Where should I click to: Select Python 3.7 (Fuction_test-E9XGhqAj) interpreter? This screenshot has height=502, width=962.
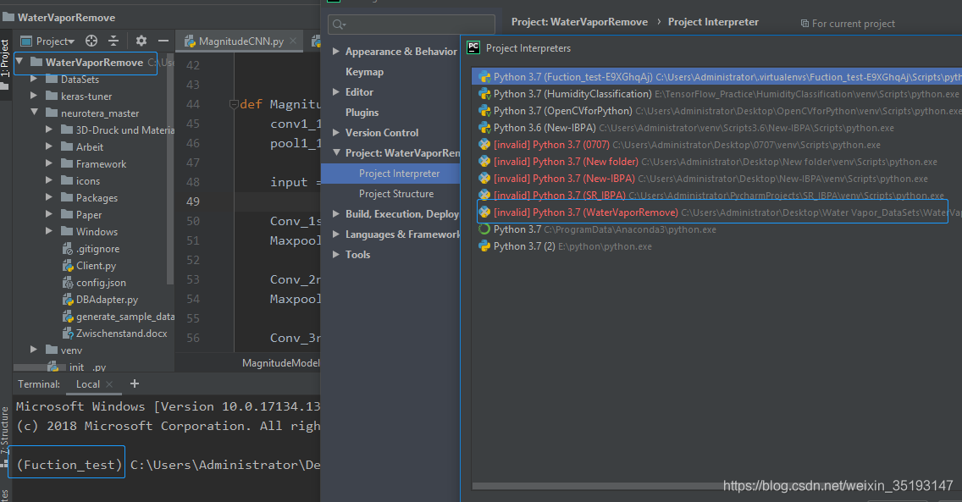point(716,77)
